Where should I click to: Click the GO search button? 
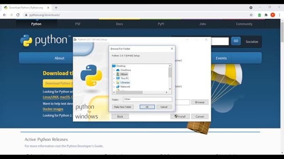pos(236,41)
